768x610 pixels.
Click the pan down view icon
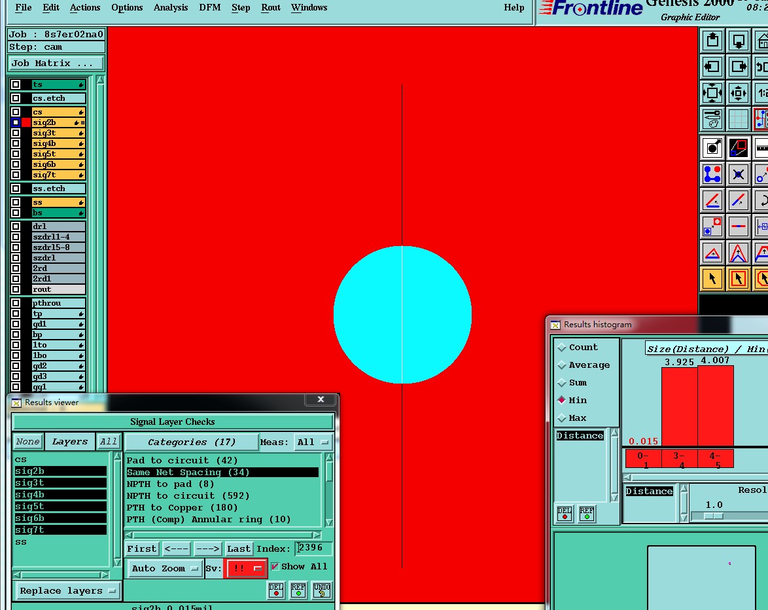click(738, 40)
